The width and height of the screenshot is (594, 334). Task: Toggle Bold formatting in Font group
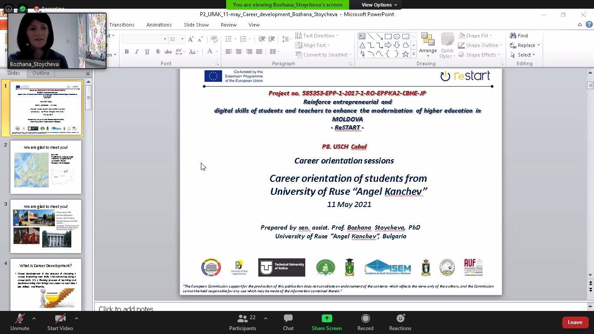pos(127,52)
